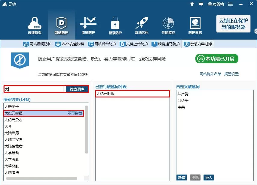
Task: Select the 敏感内容过滤 tab
Action: [x=198, y=44]
